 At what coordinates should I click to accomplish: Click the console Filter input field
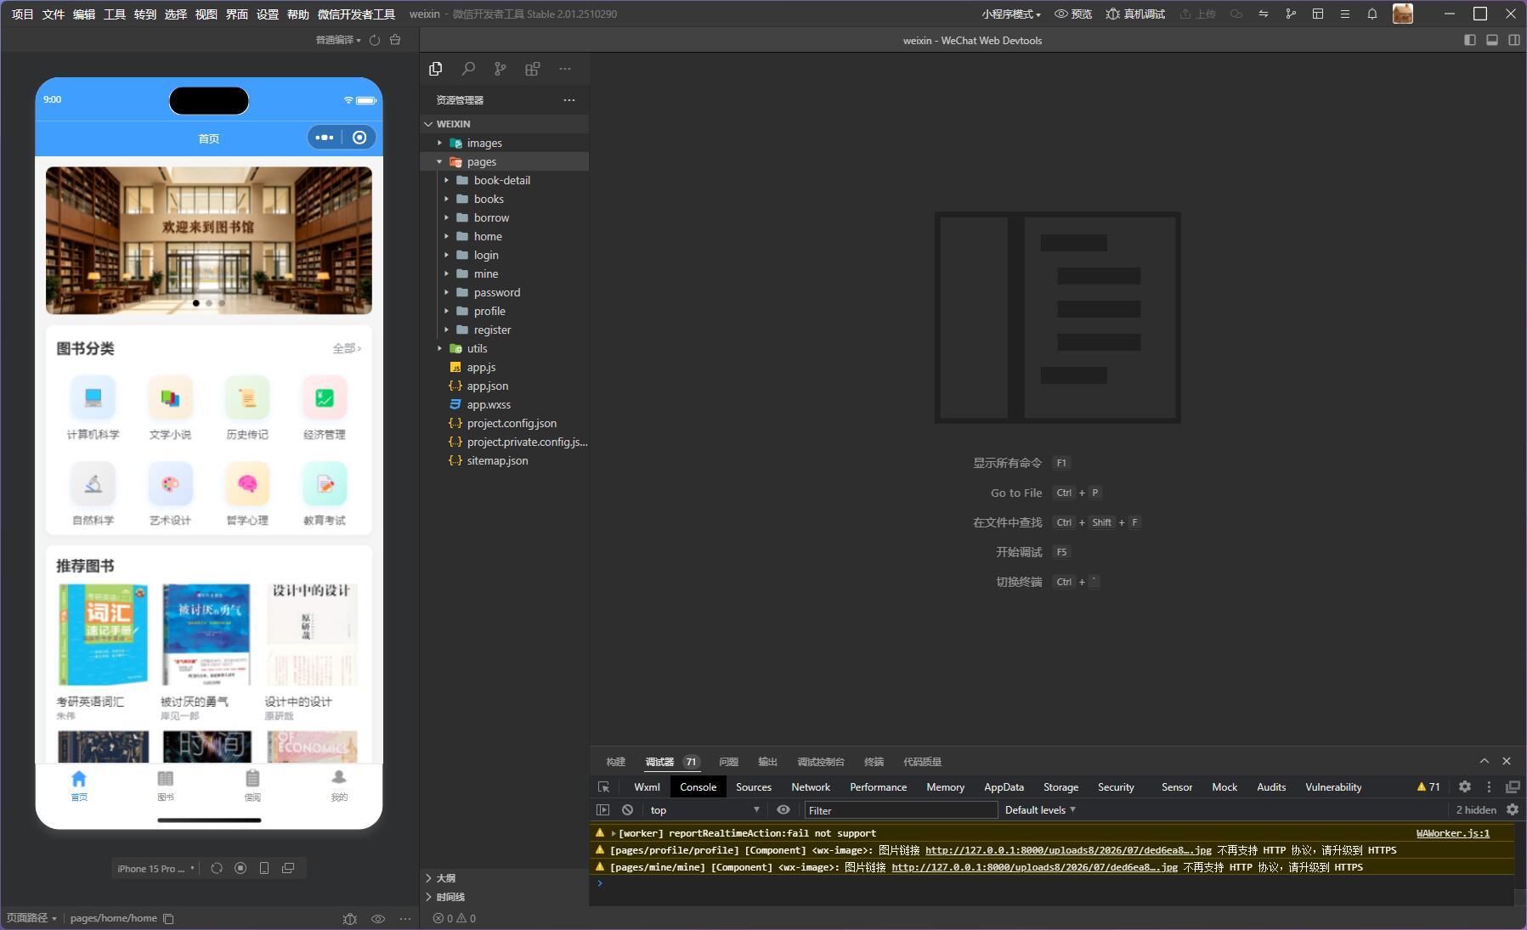[901, 810]
